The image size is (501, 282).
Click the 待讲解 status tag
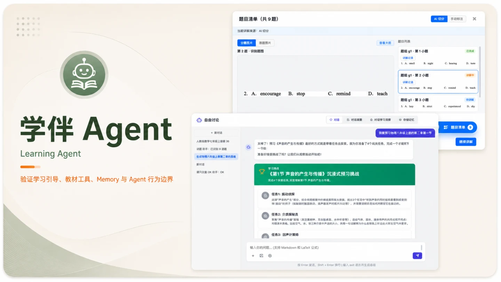point(470,100)
